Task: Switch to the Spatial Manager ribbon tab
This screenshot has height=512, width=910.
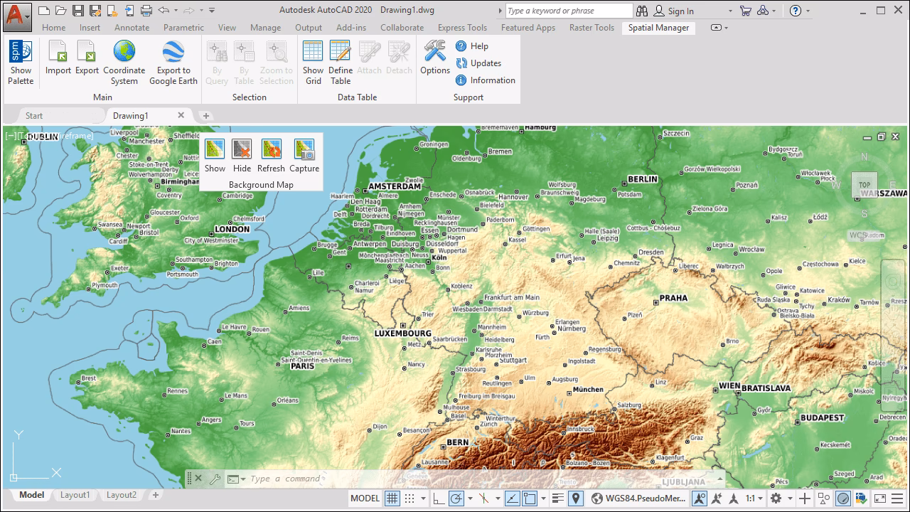Action: click(658, 28)
